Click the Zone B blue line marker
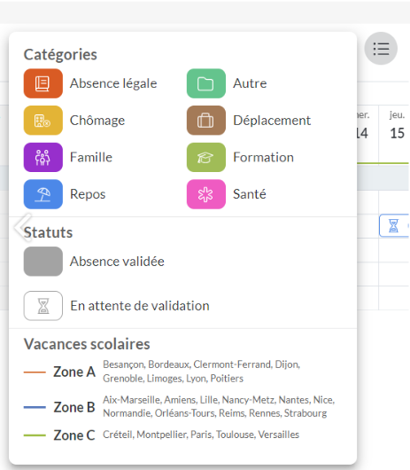Viewport: 410px width, 470px height. pos(35,407)
